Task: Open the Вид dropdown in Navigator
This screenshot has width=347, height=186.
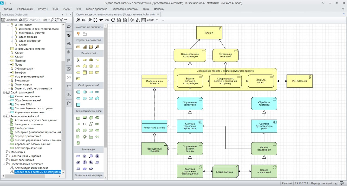Action: point(46,20)
